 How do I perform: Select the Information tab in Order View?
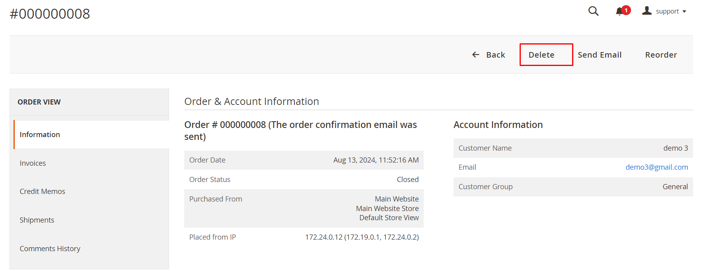pyautogui.click(x=40, y=135)
